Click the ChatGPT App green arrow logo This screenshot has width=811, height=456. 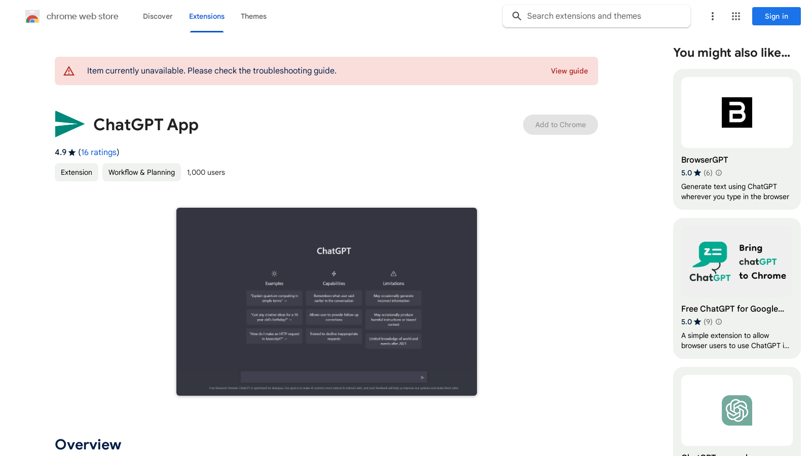click(69, 124)
